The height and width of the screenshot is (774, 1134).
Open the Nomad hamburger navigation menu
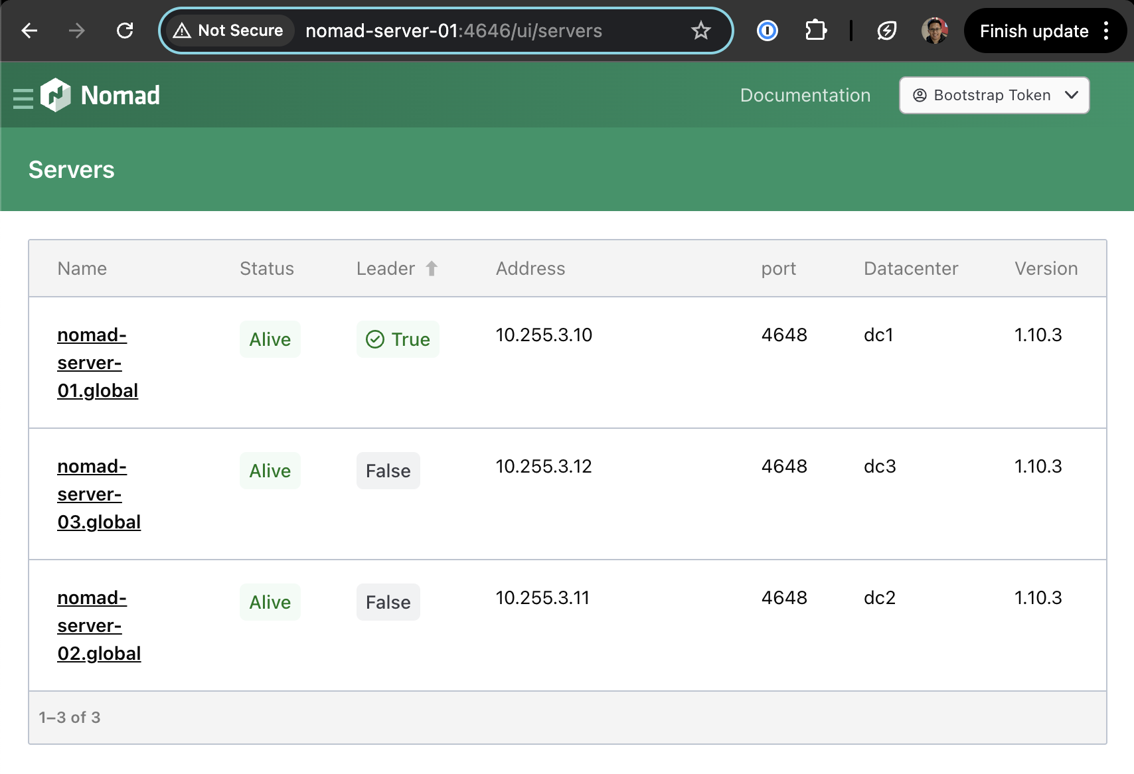coord(23,95)
